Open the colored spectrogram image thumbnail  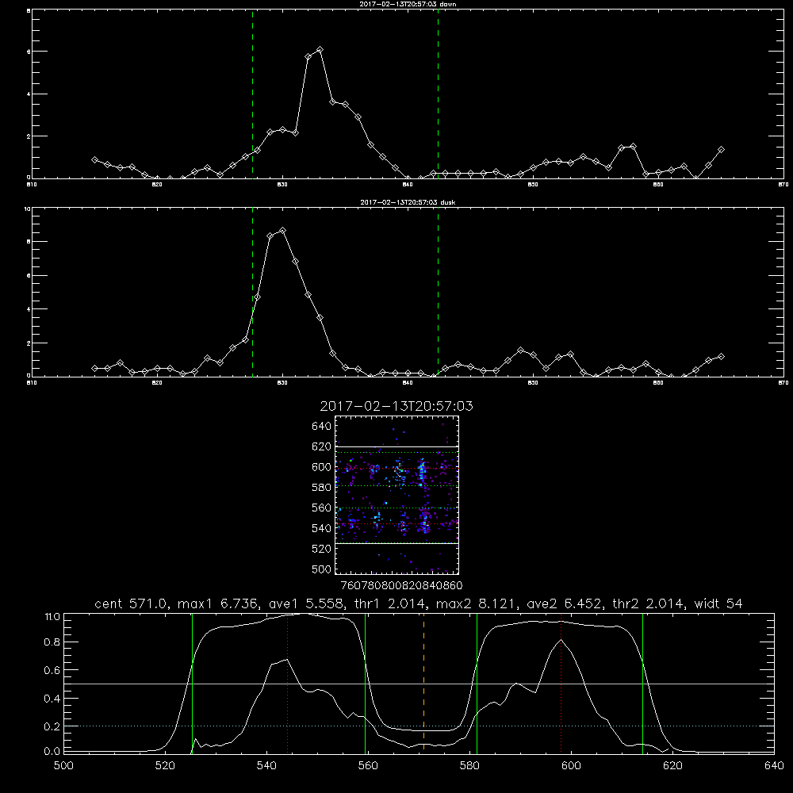(397, 495)
